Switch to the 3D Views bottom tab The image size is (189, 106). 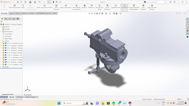coord(20,97)
